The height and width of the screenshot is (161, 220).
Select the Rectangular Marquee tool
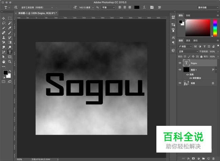point(10,18)
